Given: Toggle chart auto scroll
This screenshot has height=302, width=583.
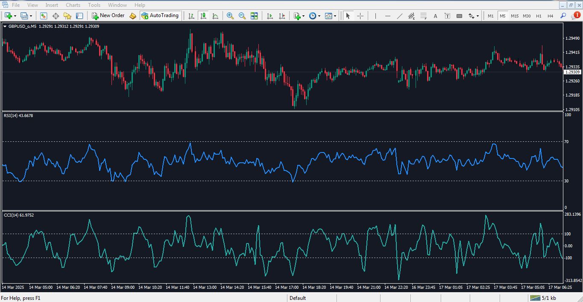Looking at the screenshot, I should pos(270,16).
